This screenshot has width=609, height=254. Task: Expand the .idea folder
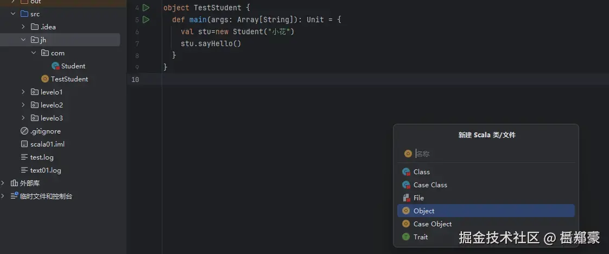pyautogui.click(x=23, y=27)
